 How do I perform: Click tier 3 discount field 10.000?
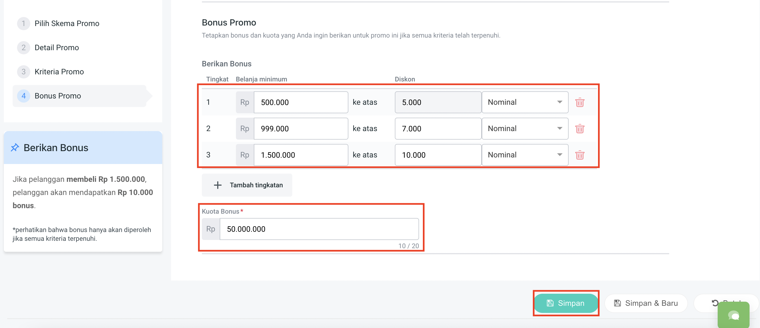click(x=437, y=155)
